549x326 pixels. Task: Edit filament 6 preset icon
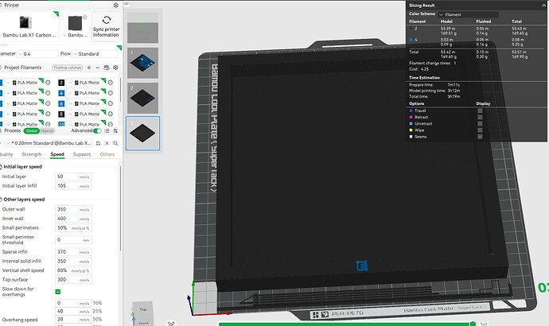click(111, 103)
